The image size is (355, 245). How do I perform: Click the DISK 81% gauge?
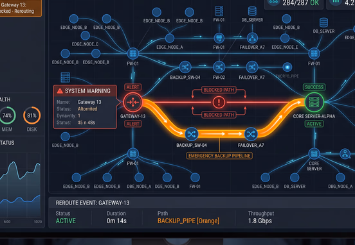click(x=32, y=115)
